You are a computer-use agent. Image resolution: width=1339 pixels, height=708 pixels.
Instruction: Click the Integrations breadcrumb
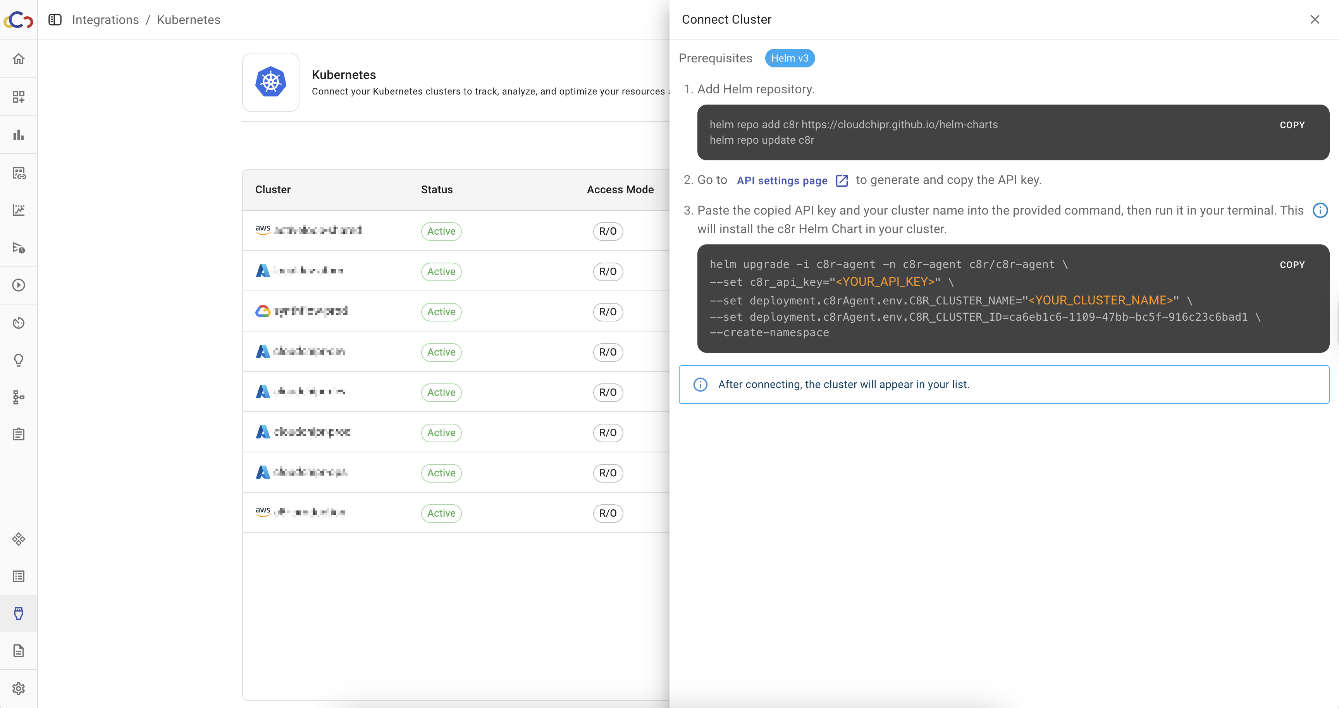(105, 20)
